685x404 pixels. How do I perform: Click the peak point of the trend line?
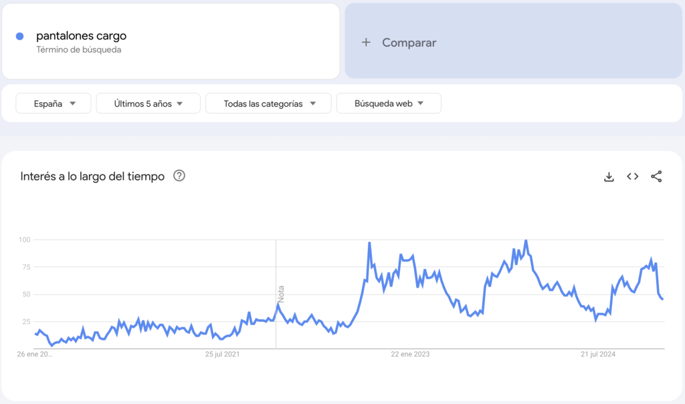coord(528,240)
